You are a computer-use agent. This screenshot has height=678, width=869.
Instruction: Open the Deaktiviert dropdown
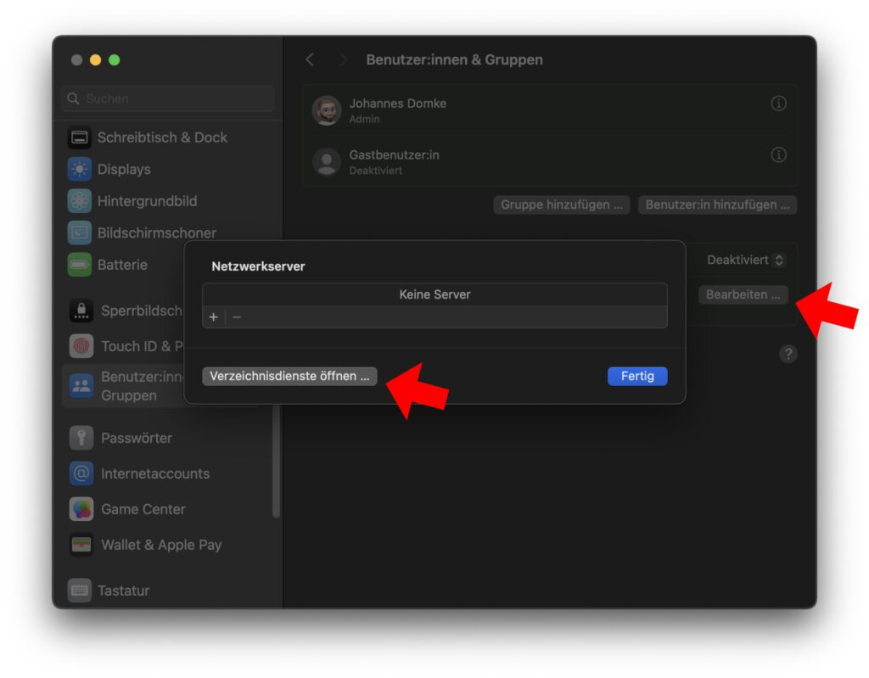click(x=745, y=260)
